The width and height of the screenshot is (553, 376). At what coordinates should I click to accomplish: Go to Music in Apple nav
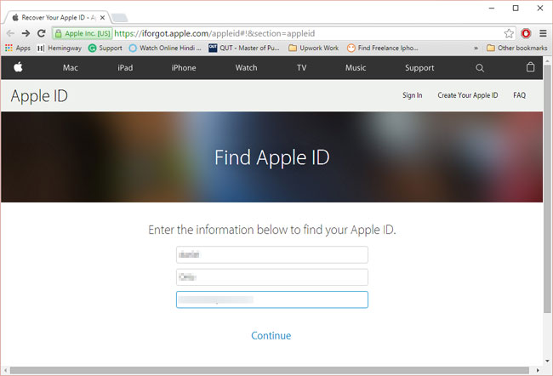356,68
